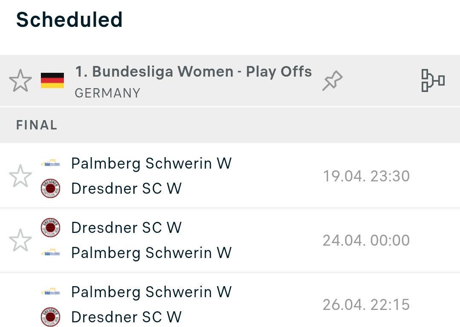The height and width of the screenshot is (327, 460).
Task: Open match scheduled 24.04. 00:00
Action: (230, 240)
